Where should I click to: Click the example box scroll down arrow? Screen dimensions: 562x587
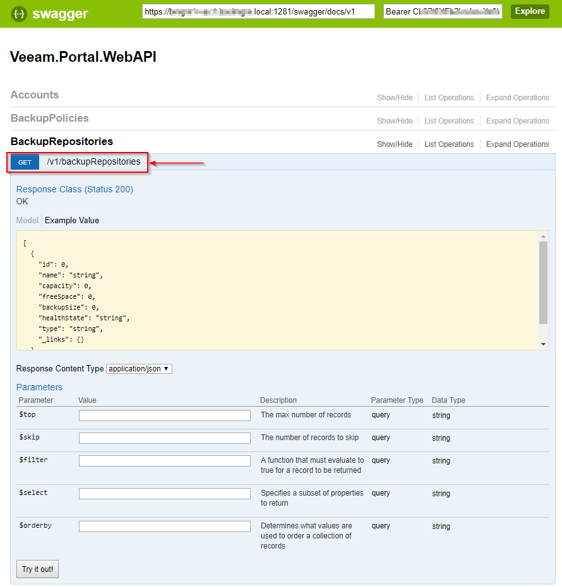point(543,344)
